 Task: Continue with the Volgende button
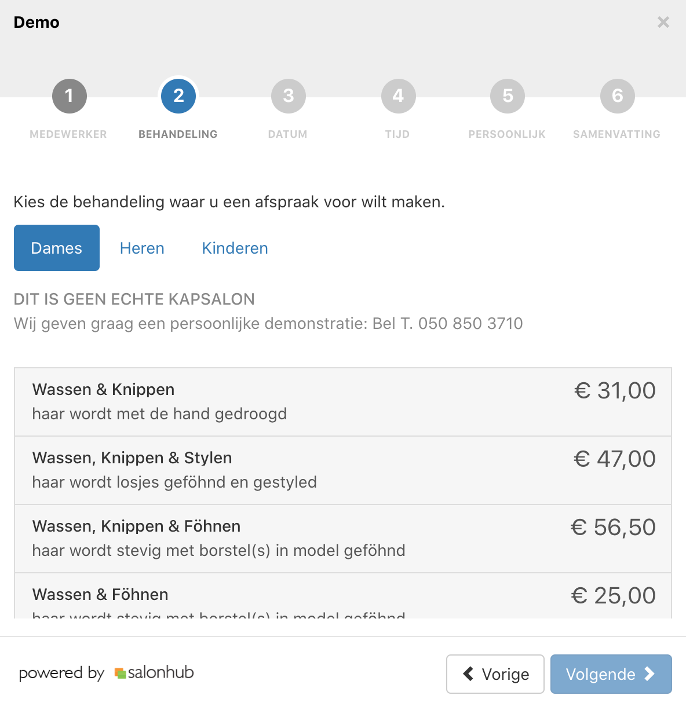611,674
